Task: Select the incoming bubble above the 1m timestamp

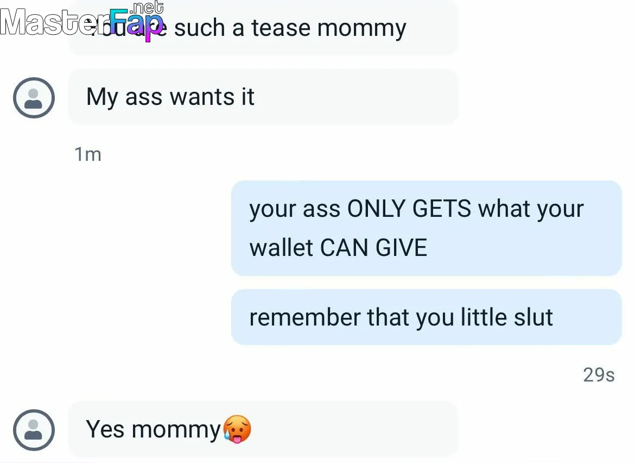Action: 263,97
